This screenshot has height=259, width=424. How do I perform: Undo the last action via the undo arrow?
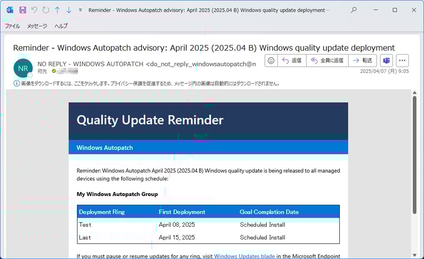point(34,10)
